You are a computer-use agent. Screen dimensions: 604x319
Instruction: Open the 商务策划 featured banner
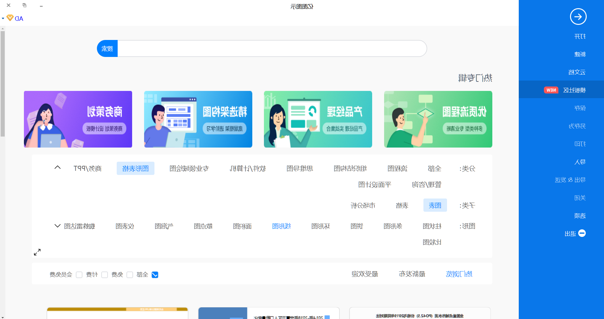tap(78, 119)
